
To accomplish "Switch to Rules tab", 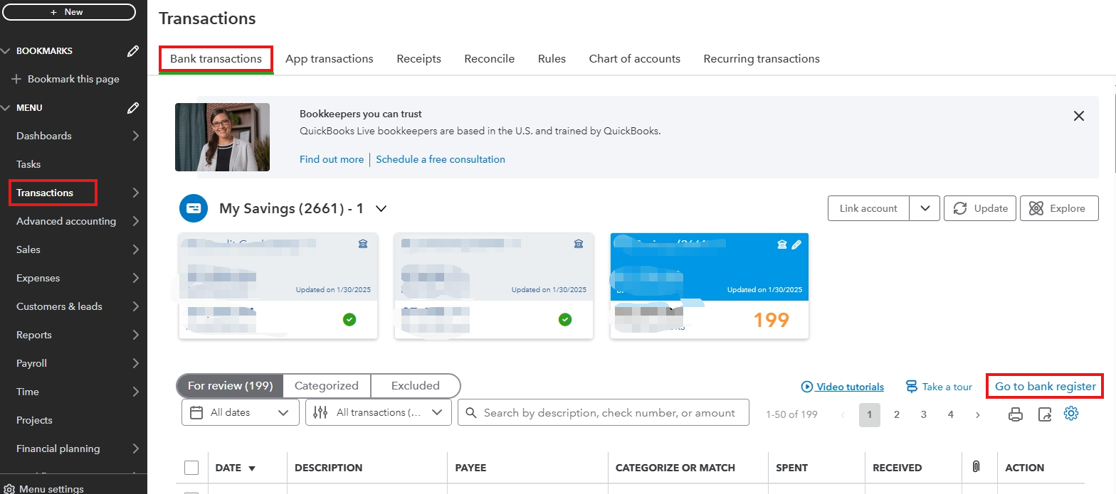I will click(x=552, y=59).
